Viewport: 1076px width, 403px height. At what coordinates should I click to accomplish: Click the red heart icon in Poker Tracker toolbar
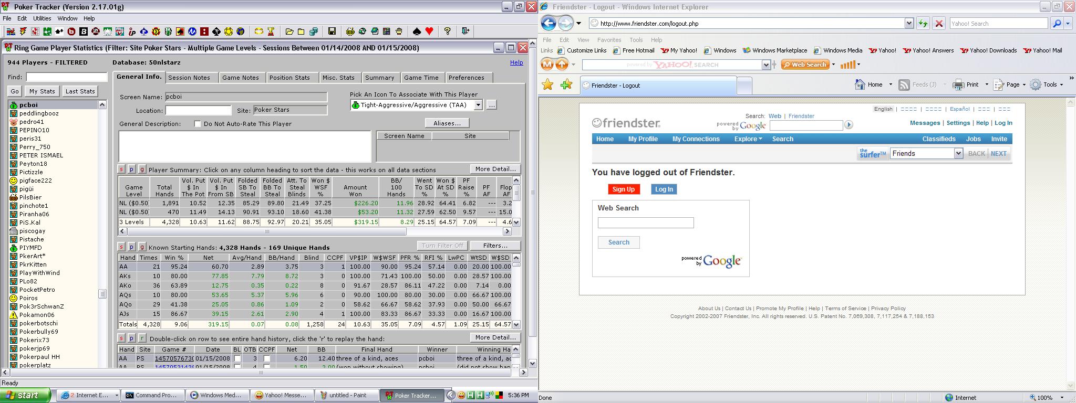click(429, 31)
